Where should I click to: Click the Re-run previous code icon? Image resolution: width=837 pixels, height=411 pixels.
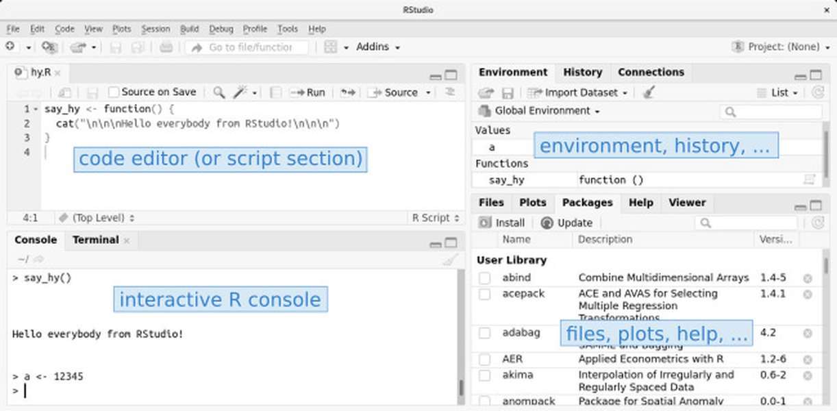348,92
